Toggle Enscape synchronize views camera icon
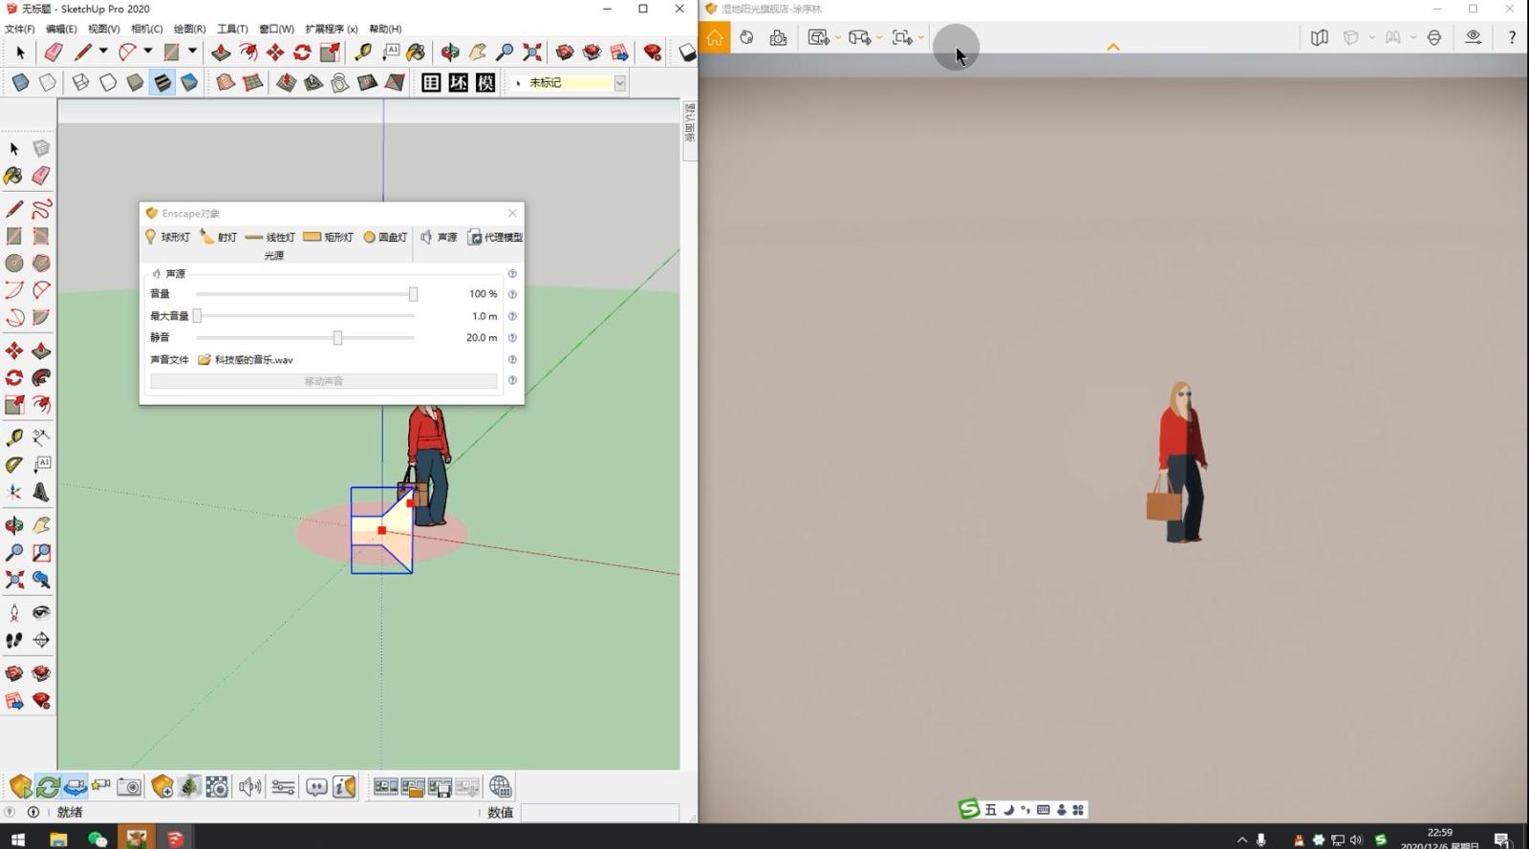This screenshot has height=849, width=1529. (x=75, y=787)
